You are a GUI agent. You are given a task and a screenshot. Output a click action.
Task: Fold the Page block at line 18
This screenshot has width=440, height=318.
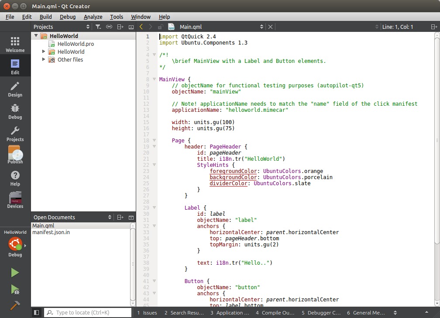pyautogui.click(x=154, y=140)
